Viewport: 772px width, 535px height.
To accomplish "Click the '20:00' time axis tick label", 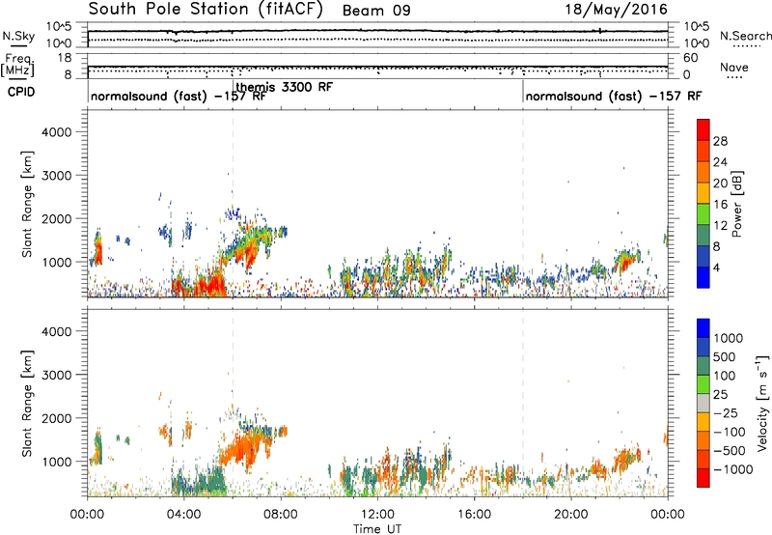I will [x=570, y=515].
